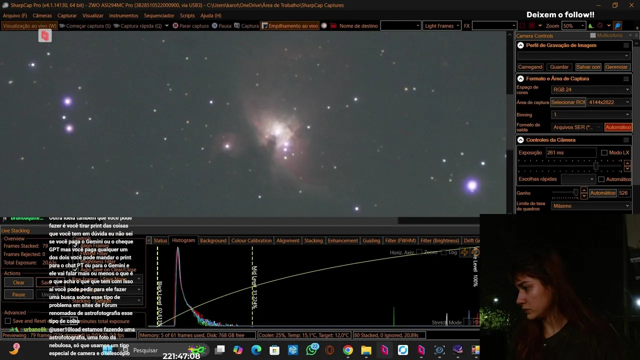Open the Arquivo menu
The image size is (640, 360).
[x=15, y=15]
